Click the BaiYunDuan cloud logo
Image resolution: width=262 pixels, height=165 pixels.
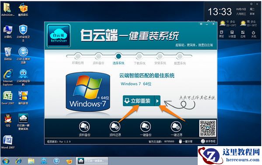[x=59, y=36]
